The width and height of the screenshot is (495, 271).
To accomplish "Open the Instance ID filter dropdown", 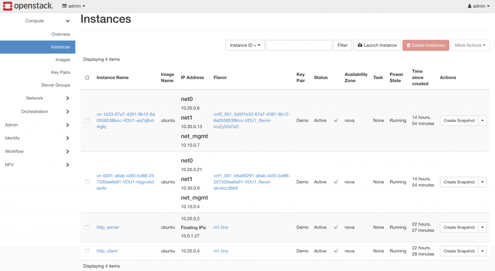I will tap(246, 45).
